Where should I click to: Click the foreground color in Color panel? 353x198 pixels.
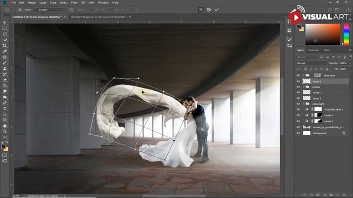[298, 27]
